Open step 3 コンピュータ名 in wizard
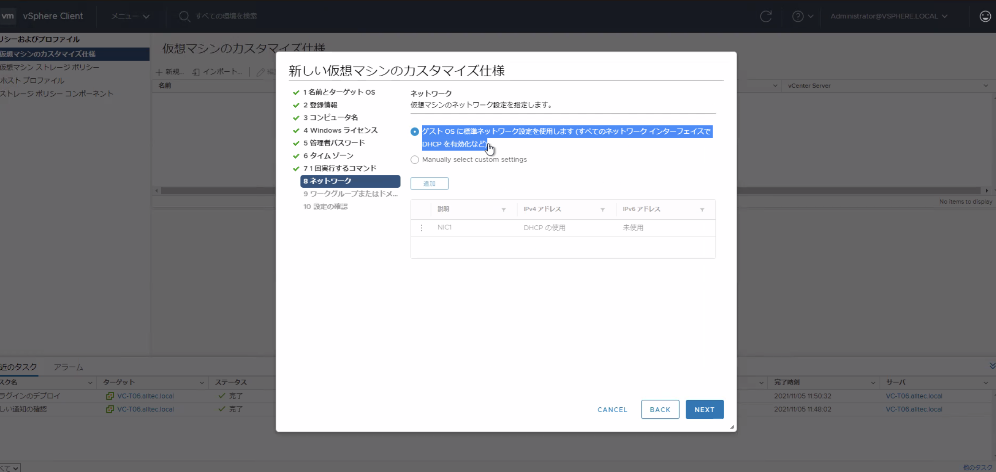996x472 pixels. pos(331,117)
